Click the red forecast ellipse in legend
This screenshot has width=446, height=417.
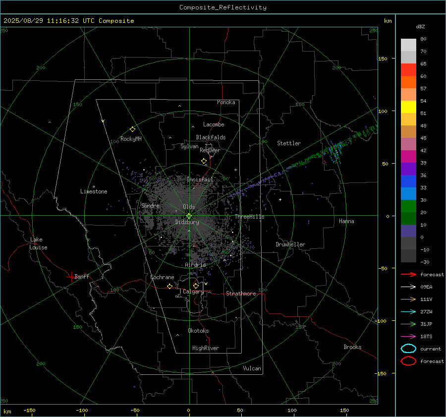408,361
